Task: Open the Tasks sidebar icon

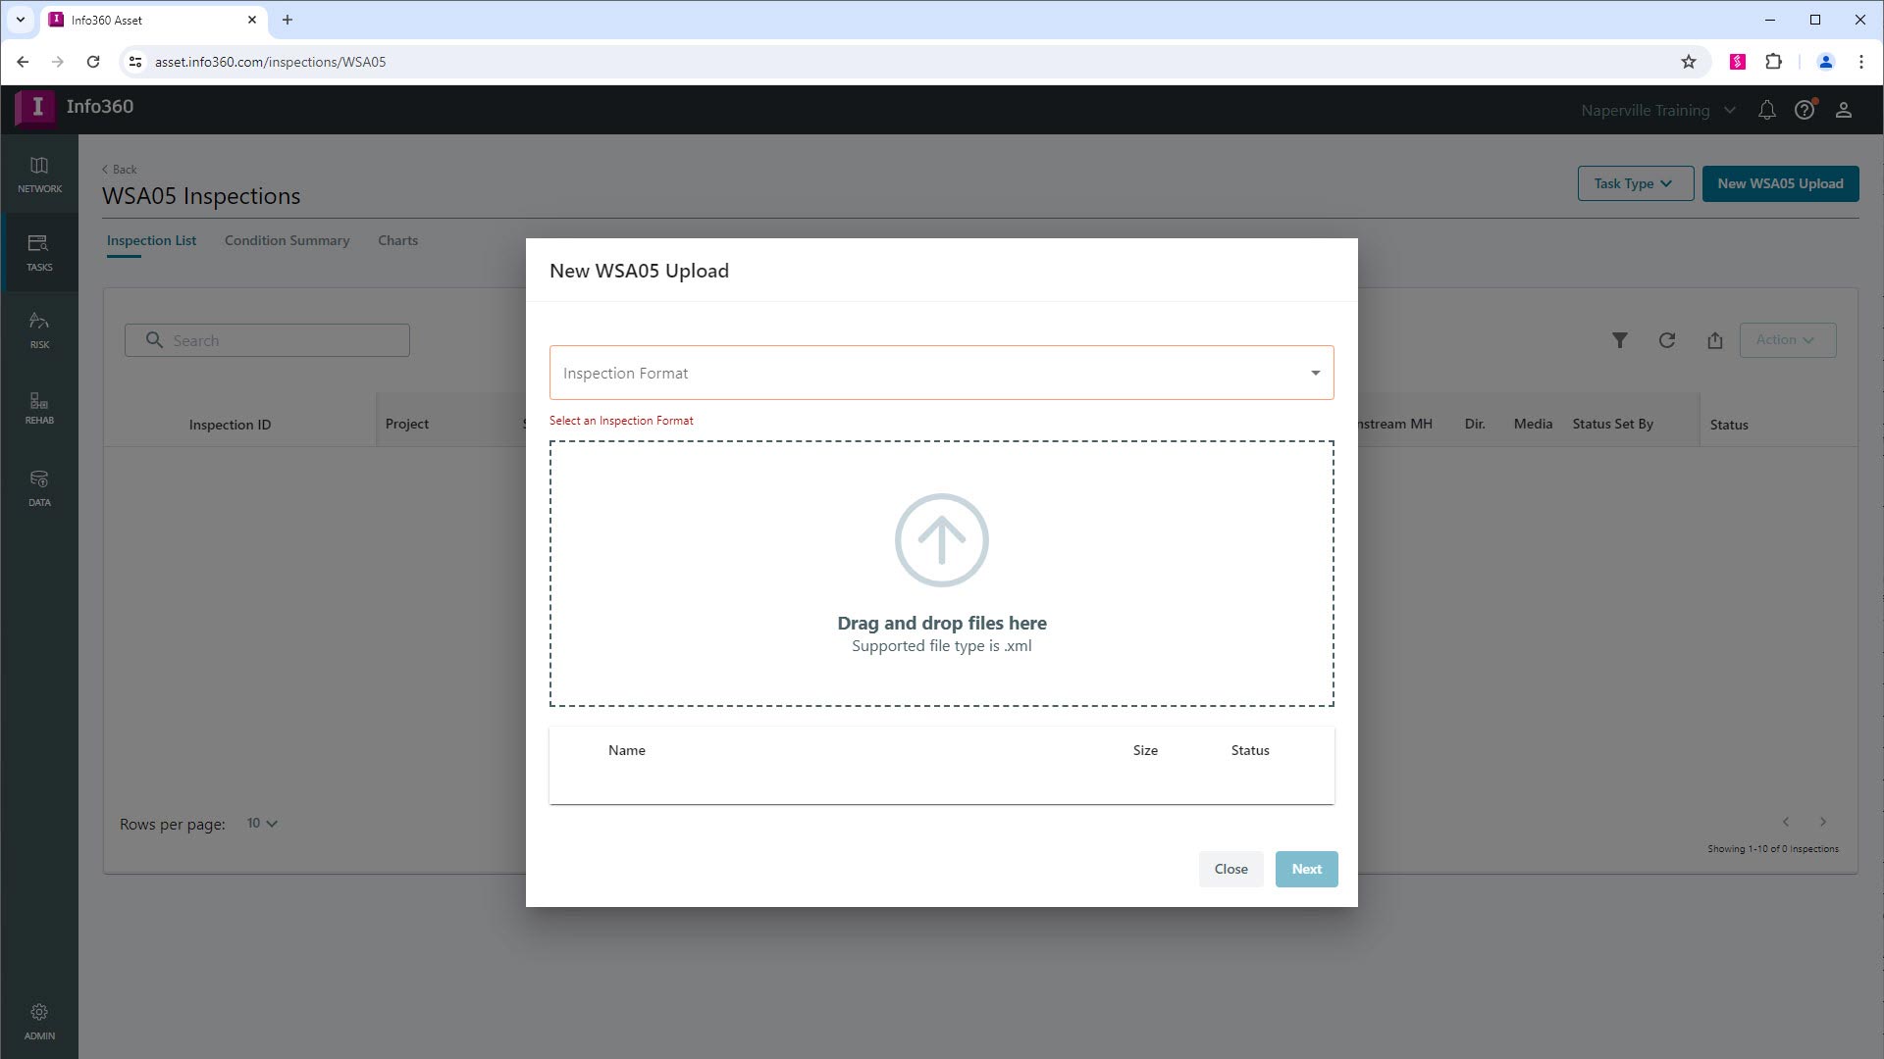Action: coord(39,252)
